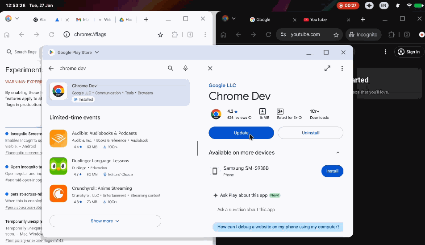
Task: Open YouTube settings three-dot menu
Action: pos(385,52)
